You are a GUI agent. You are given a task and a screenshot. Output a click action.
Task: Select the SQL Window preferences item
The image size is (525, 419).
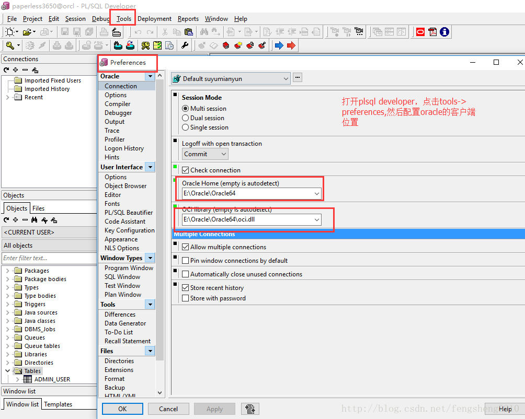(x=122, y=277)
